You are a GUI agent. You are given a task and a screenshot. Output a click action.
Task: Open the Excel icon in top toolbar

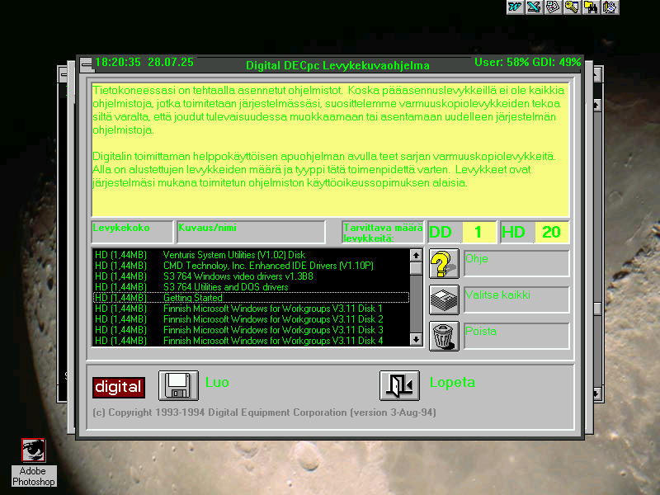pos(535,7)
